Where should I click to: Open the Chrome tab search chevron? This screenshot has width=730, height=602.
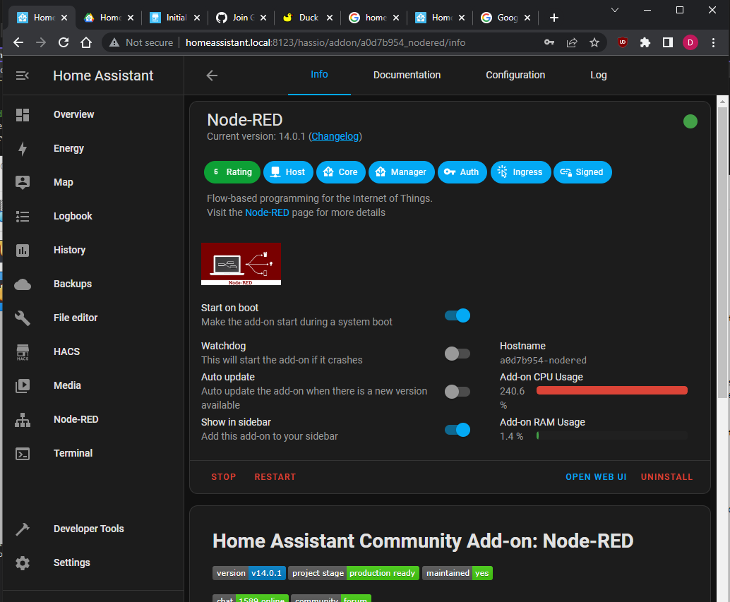[x=614, y=10]
